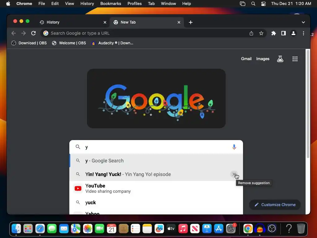Screen dimensions: 317x238
Task: Choose the 'yuck' suggestion
Action: [156, 203]
